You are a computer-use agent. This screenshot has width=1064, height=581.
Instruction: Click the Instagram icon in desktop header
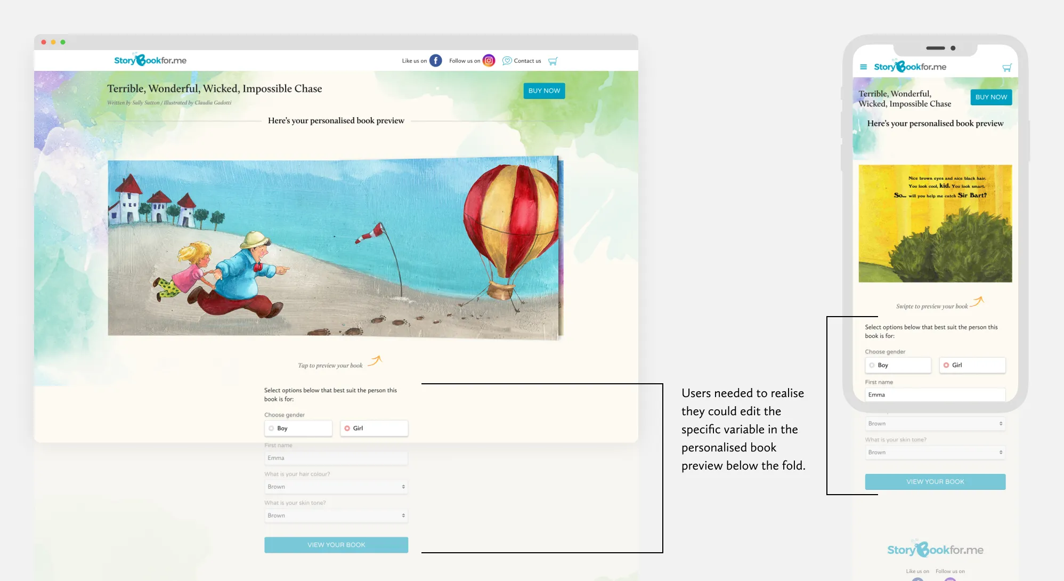tap(489, 61)
